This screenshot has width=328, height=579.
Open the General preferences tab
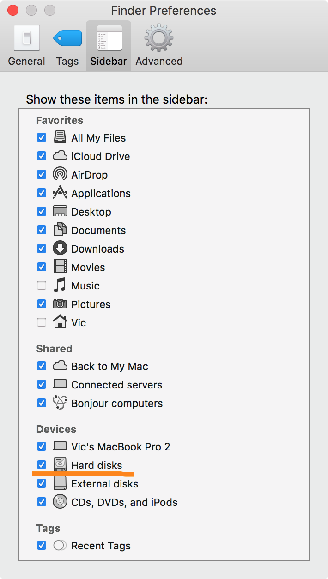click(x=26, y=45)
